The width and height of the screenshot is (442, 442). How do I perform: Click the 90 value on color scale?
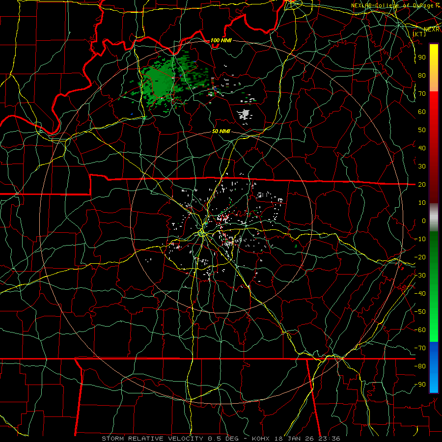pyautogui.click(x=422, y=57)
